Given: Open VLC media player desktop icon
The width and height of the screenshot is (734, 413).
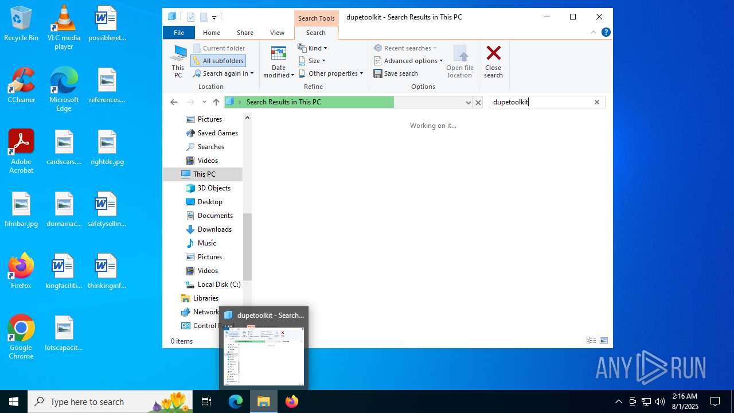Looking at the screenshot, I should [x=64, y=28].
